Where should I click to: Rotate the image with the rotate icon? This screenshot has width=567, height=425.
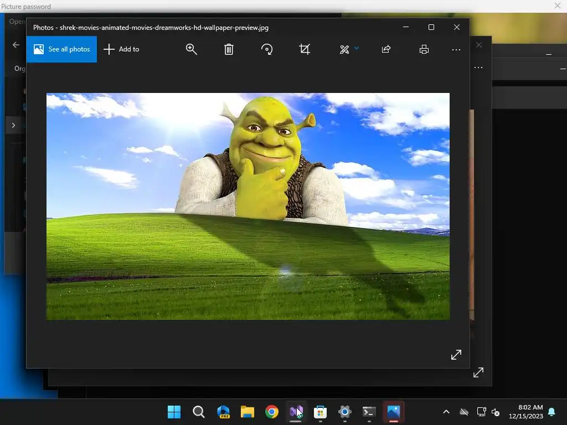[x=267, y=49]
